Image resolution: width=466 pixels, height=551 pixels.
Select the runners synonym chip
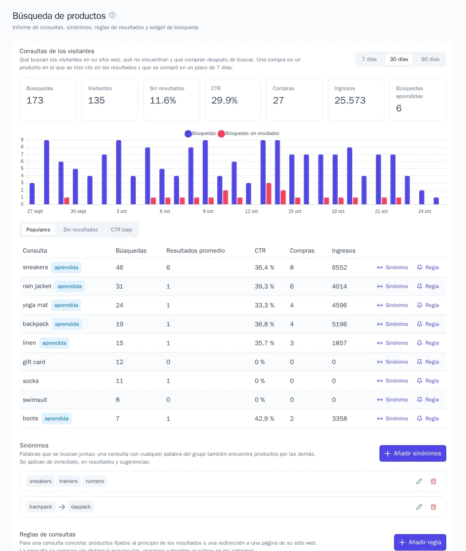coord(95,481)
